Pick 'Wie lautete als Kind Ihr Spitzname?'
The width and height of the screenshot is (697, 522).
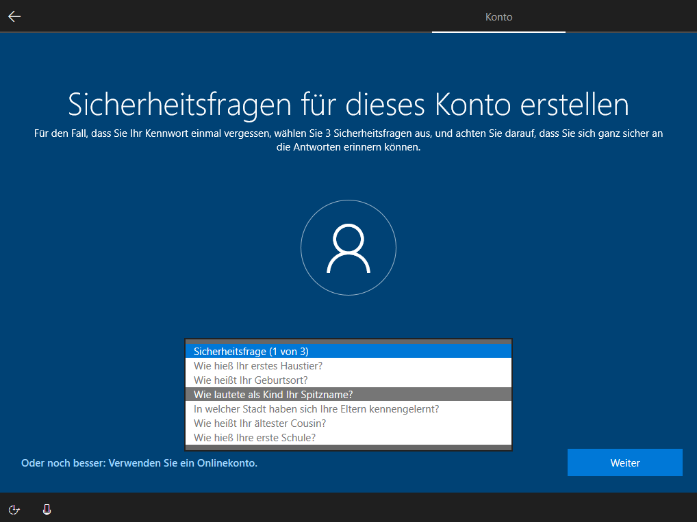(x=348, y=394)
